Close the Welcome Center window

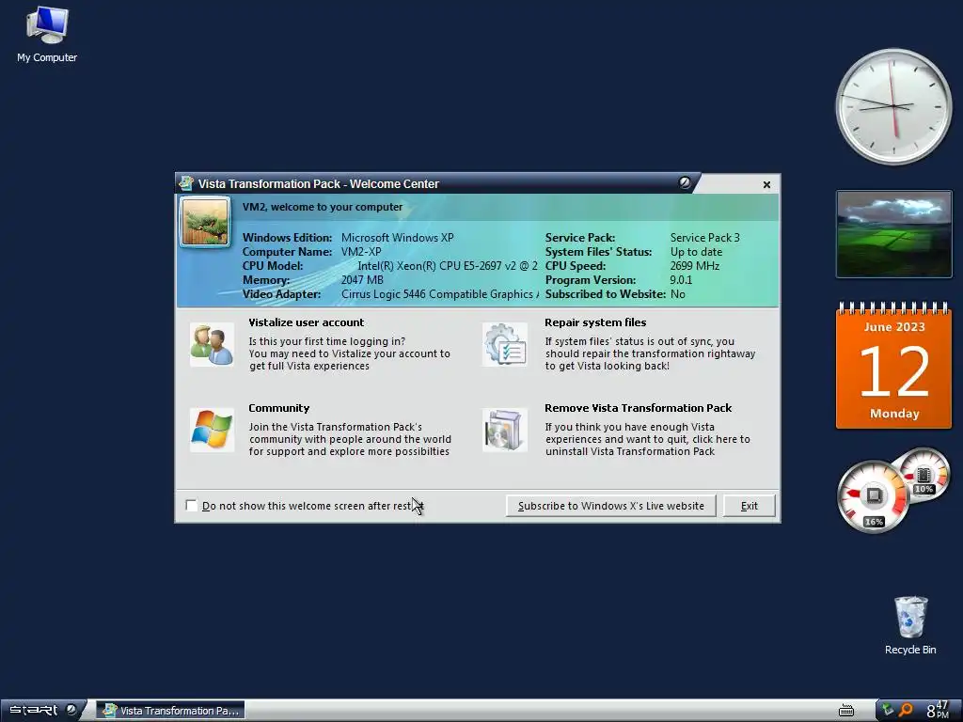click(766, 185)
